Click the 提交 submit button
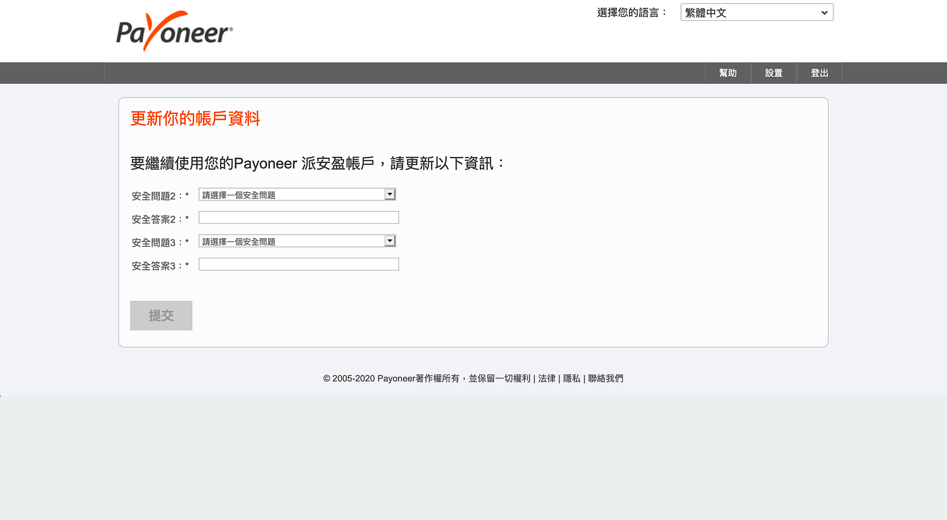The height and width of the screenshot is (520, 947). click(x=161, y=316)
